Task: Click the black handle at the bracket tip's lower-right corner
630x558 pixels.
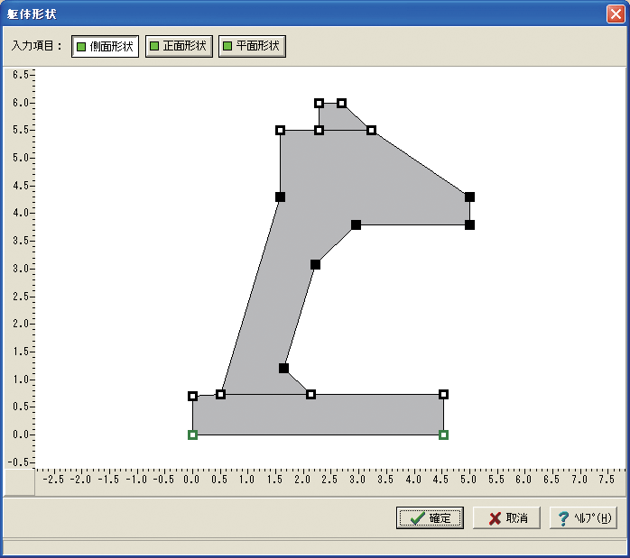Action: (469, 224)
